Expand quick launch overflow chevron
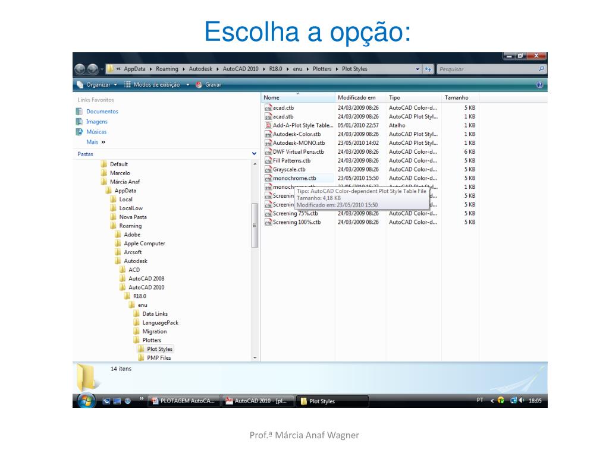Image resolution: width=609 pixels, height=456 pixels. [x=142, y=398]
